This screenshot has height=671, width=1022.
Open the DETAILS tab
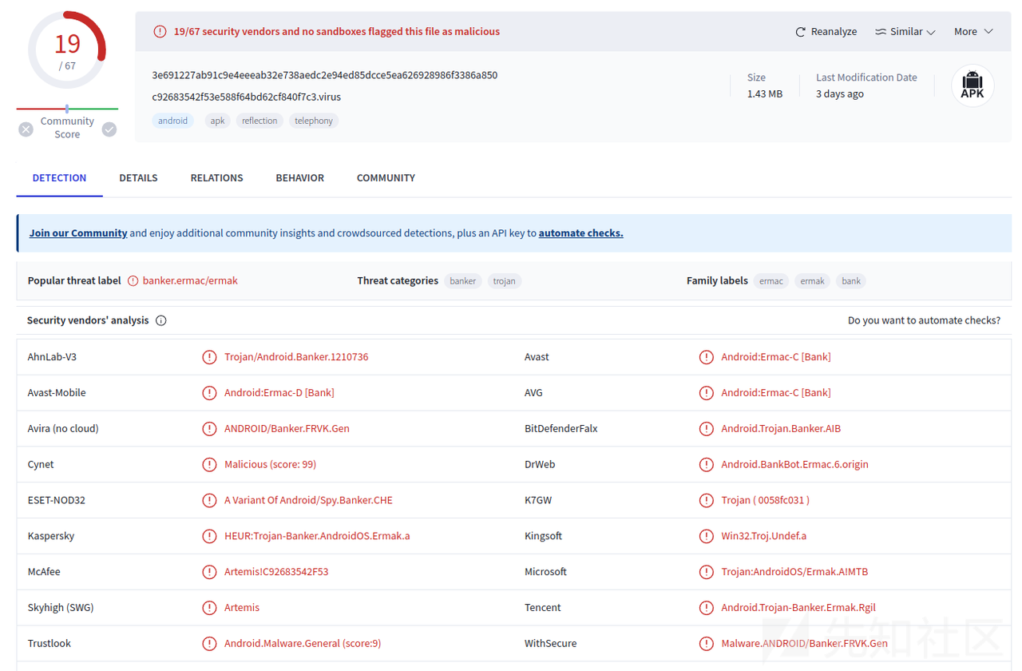click(138, 178)
